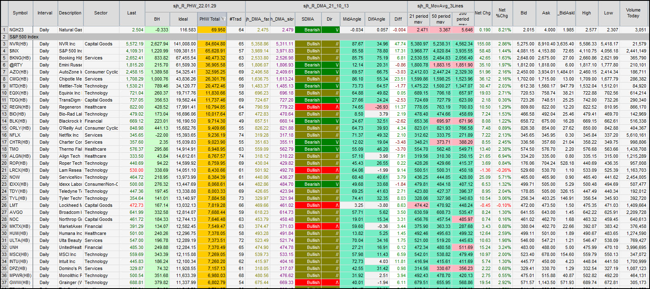This screenshot has height=289, width=650.
Task: Select the S&P 500 Index group row
Action: (327, 37)
